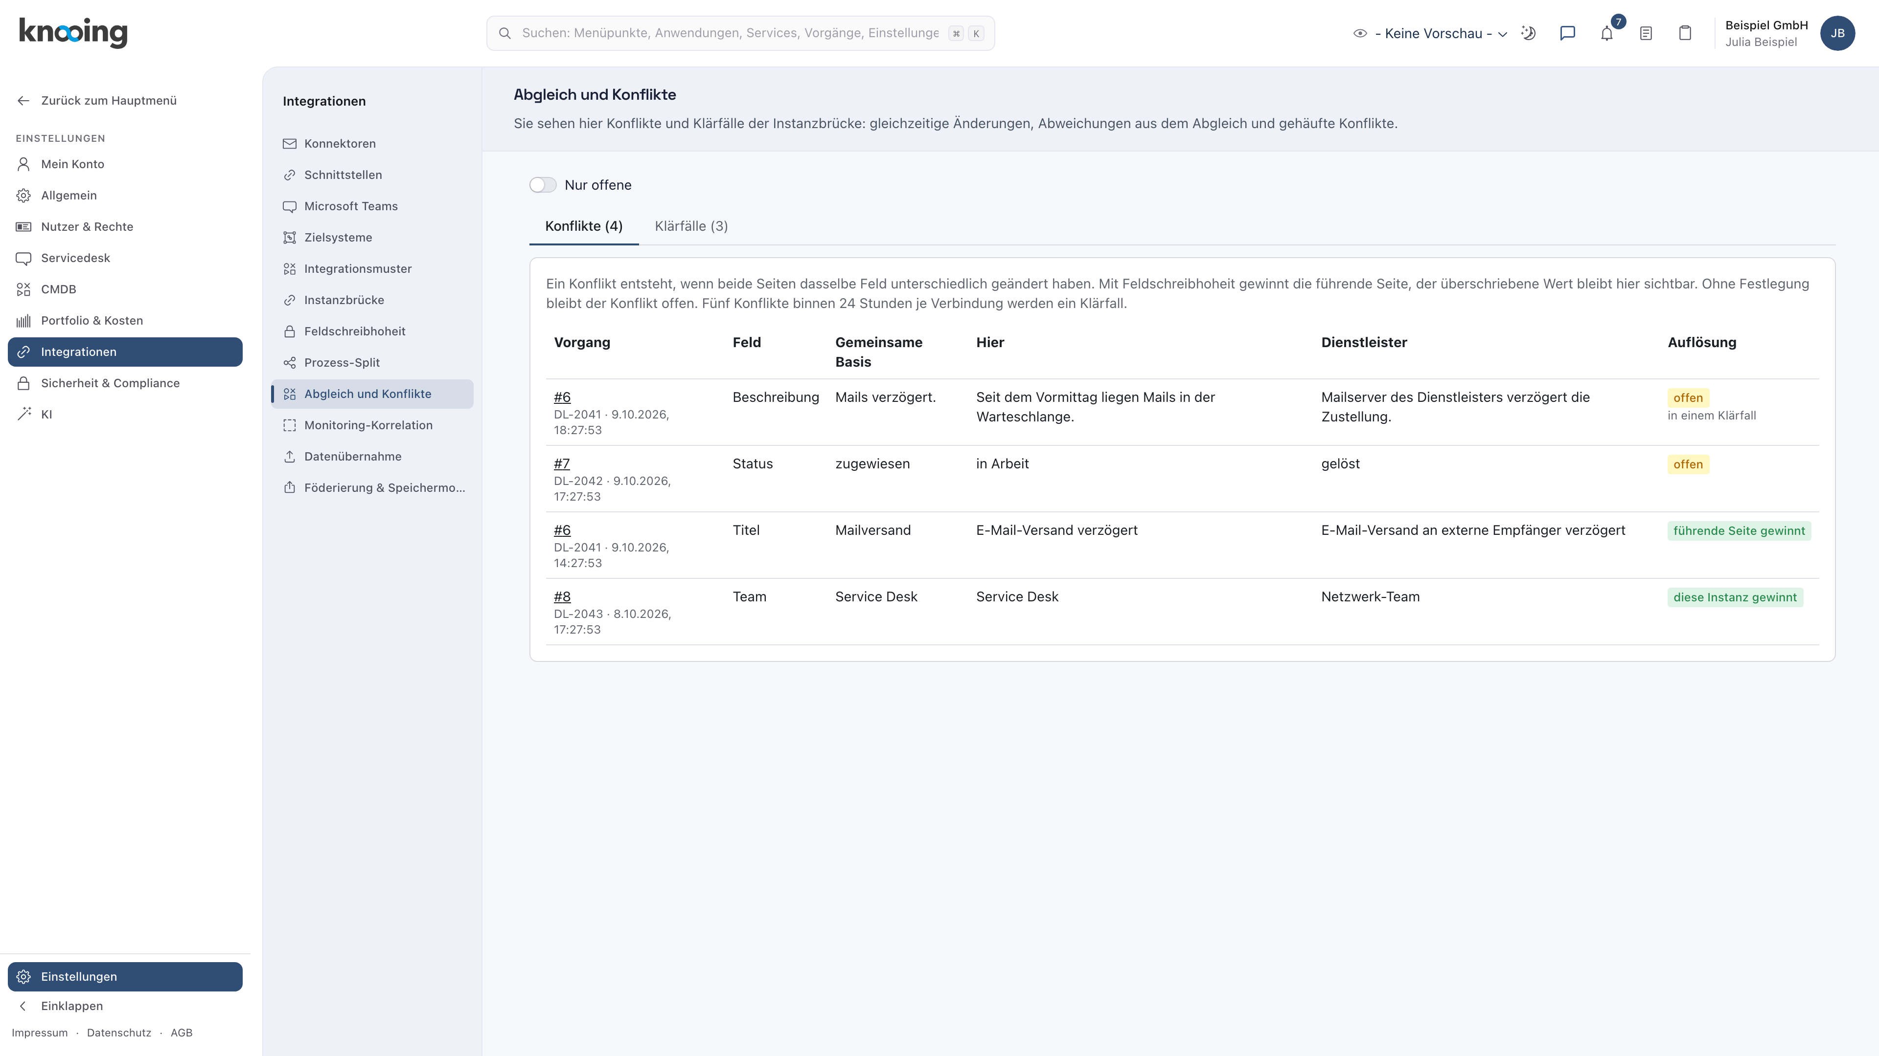Click the preview eye icon
The image size is (1879, 1056).
point(1360,34)
